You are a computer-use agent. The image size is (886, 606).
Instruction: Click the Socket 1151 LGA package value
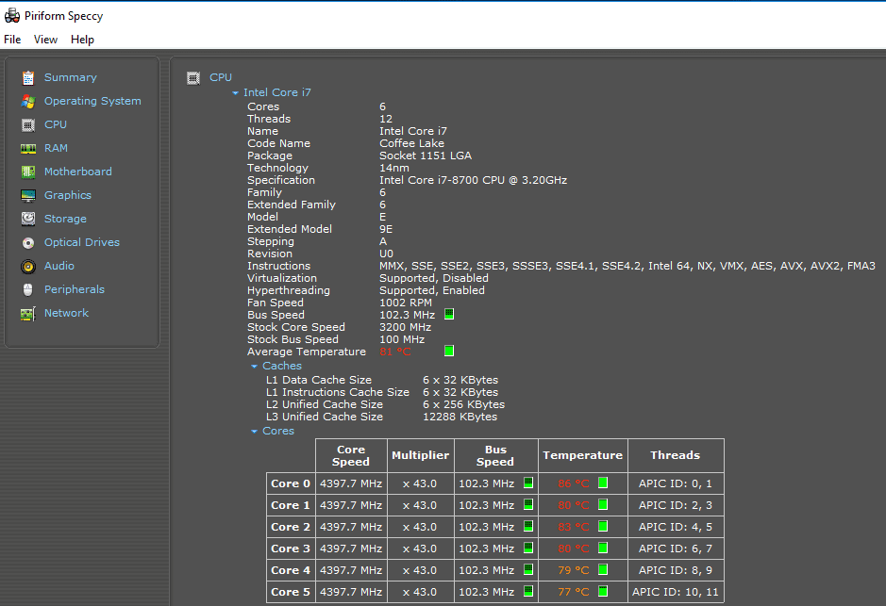click(x=426, y=156)
